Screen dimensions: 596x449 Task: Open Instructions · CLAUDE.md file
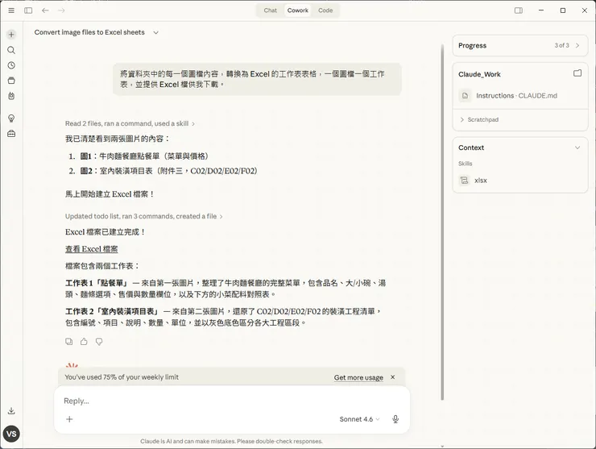pos(516,95)
